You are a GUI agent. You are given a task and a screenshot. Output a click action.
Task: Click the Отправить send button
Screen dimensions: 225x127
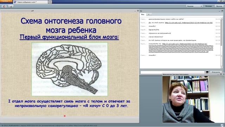(x=216, y=72)
